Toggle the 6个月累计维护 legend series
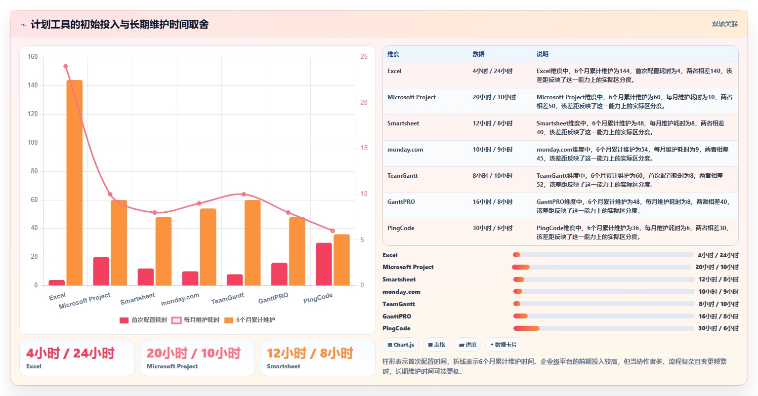The height and width of the screenshot is (396, 758). click(x=250, y=320)
